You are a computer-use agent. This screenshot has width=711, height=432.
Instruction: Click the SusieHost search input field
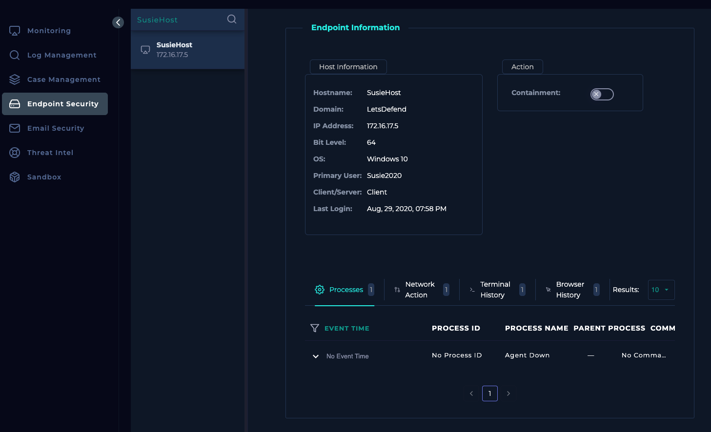pyautogui.click(x=178, y=20)
